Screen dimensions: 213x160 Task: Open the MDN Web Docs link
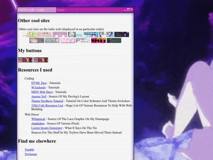(42, 92)
